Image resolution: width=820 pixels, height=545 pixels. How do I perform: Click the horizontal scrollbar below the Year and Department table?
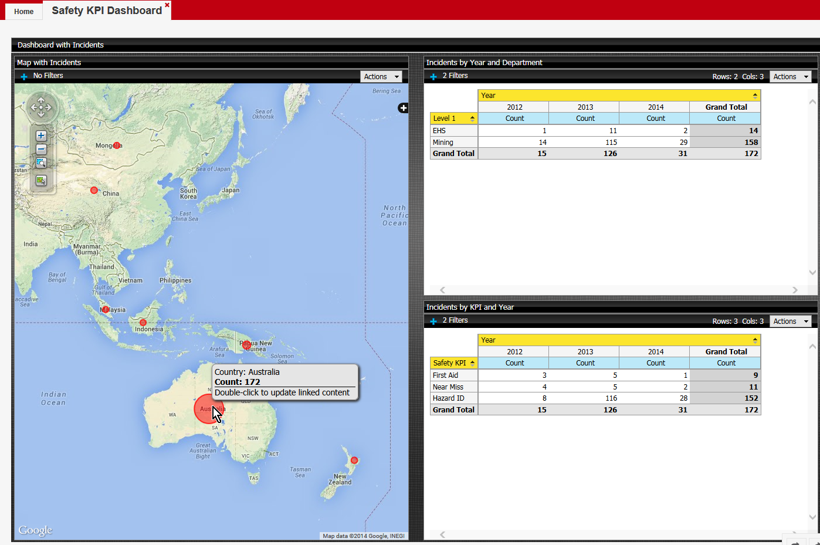coord(619,289)
